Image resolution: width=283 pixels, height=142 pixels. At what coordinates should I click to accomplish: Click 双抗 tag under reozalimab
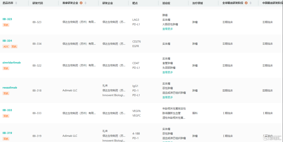coord(6,93)
